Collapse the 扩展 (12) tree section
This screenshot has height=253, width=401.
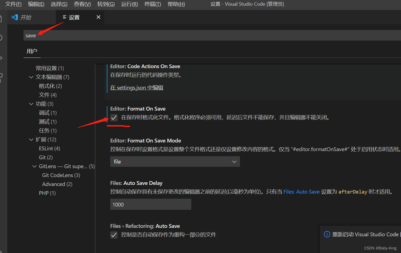click(x=31, y=140)
